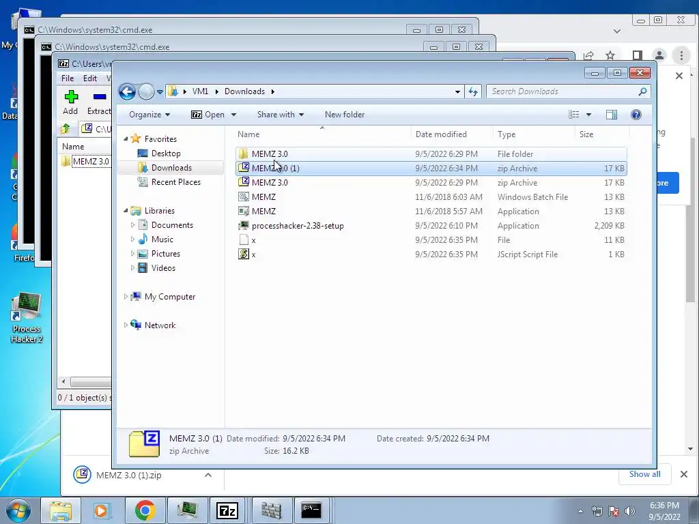Open the Chrome three-dot menu

coord(681,55)
